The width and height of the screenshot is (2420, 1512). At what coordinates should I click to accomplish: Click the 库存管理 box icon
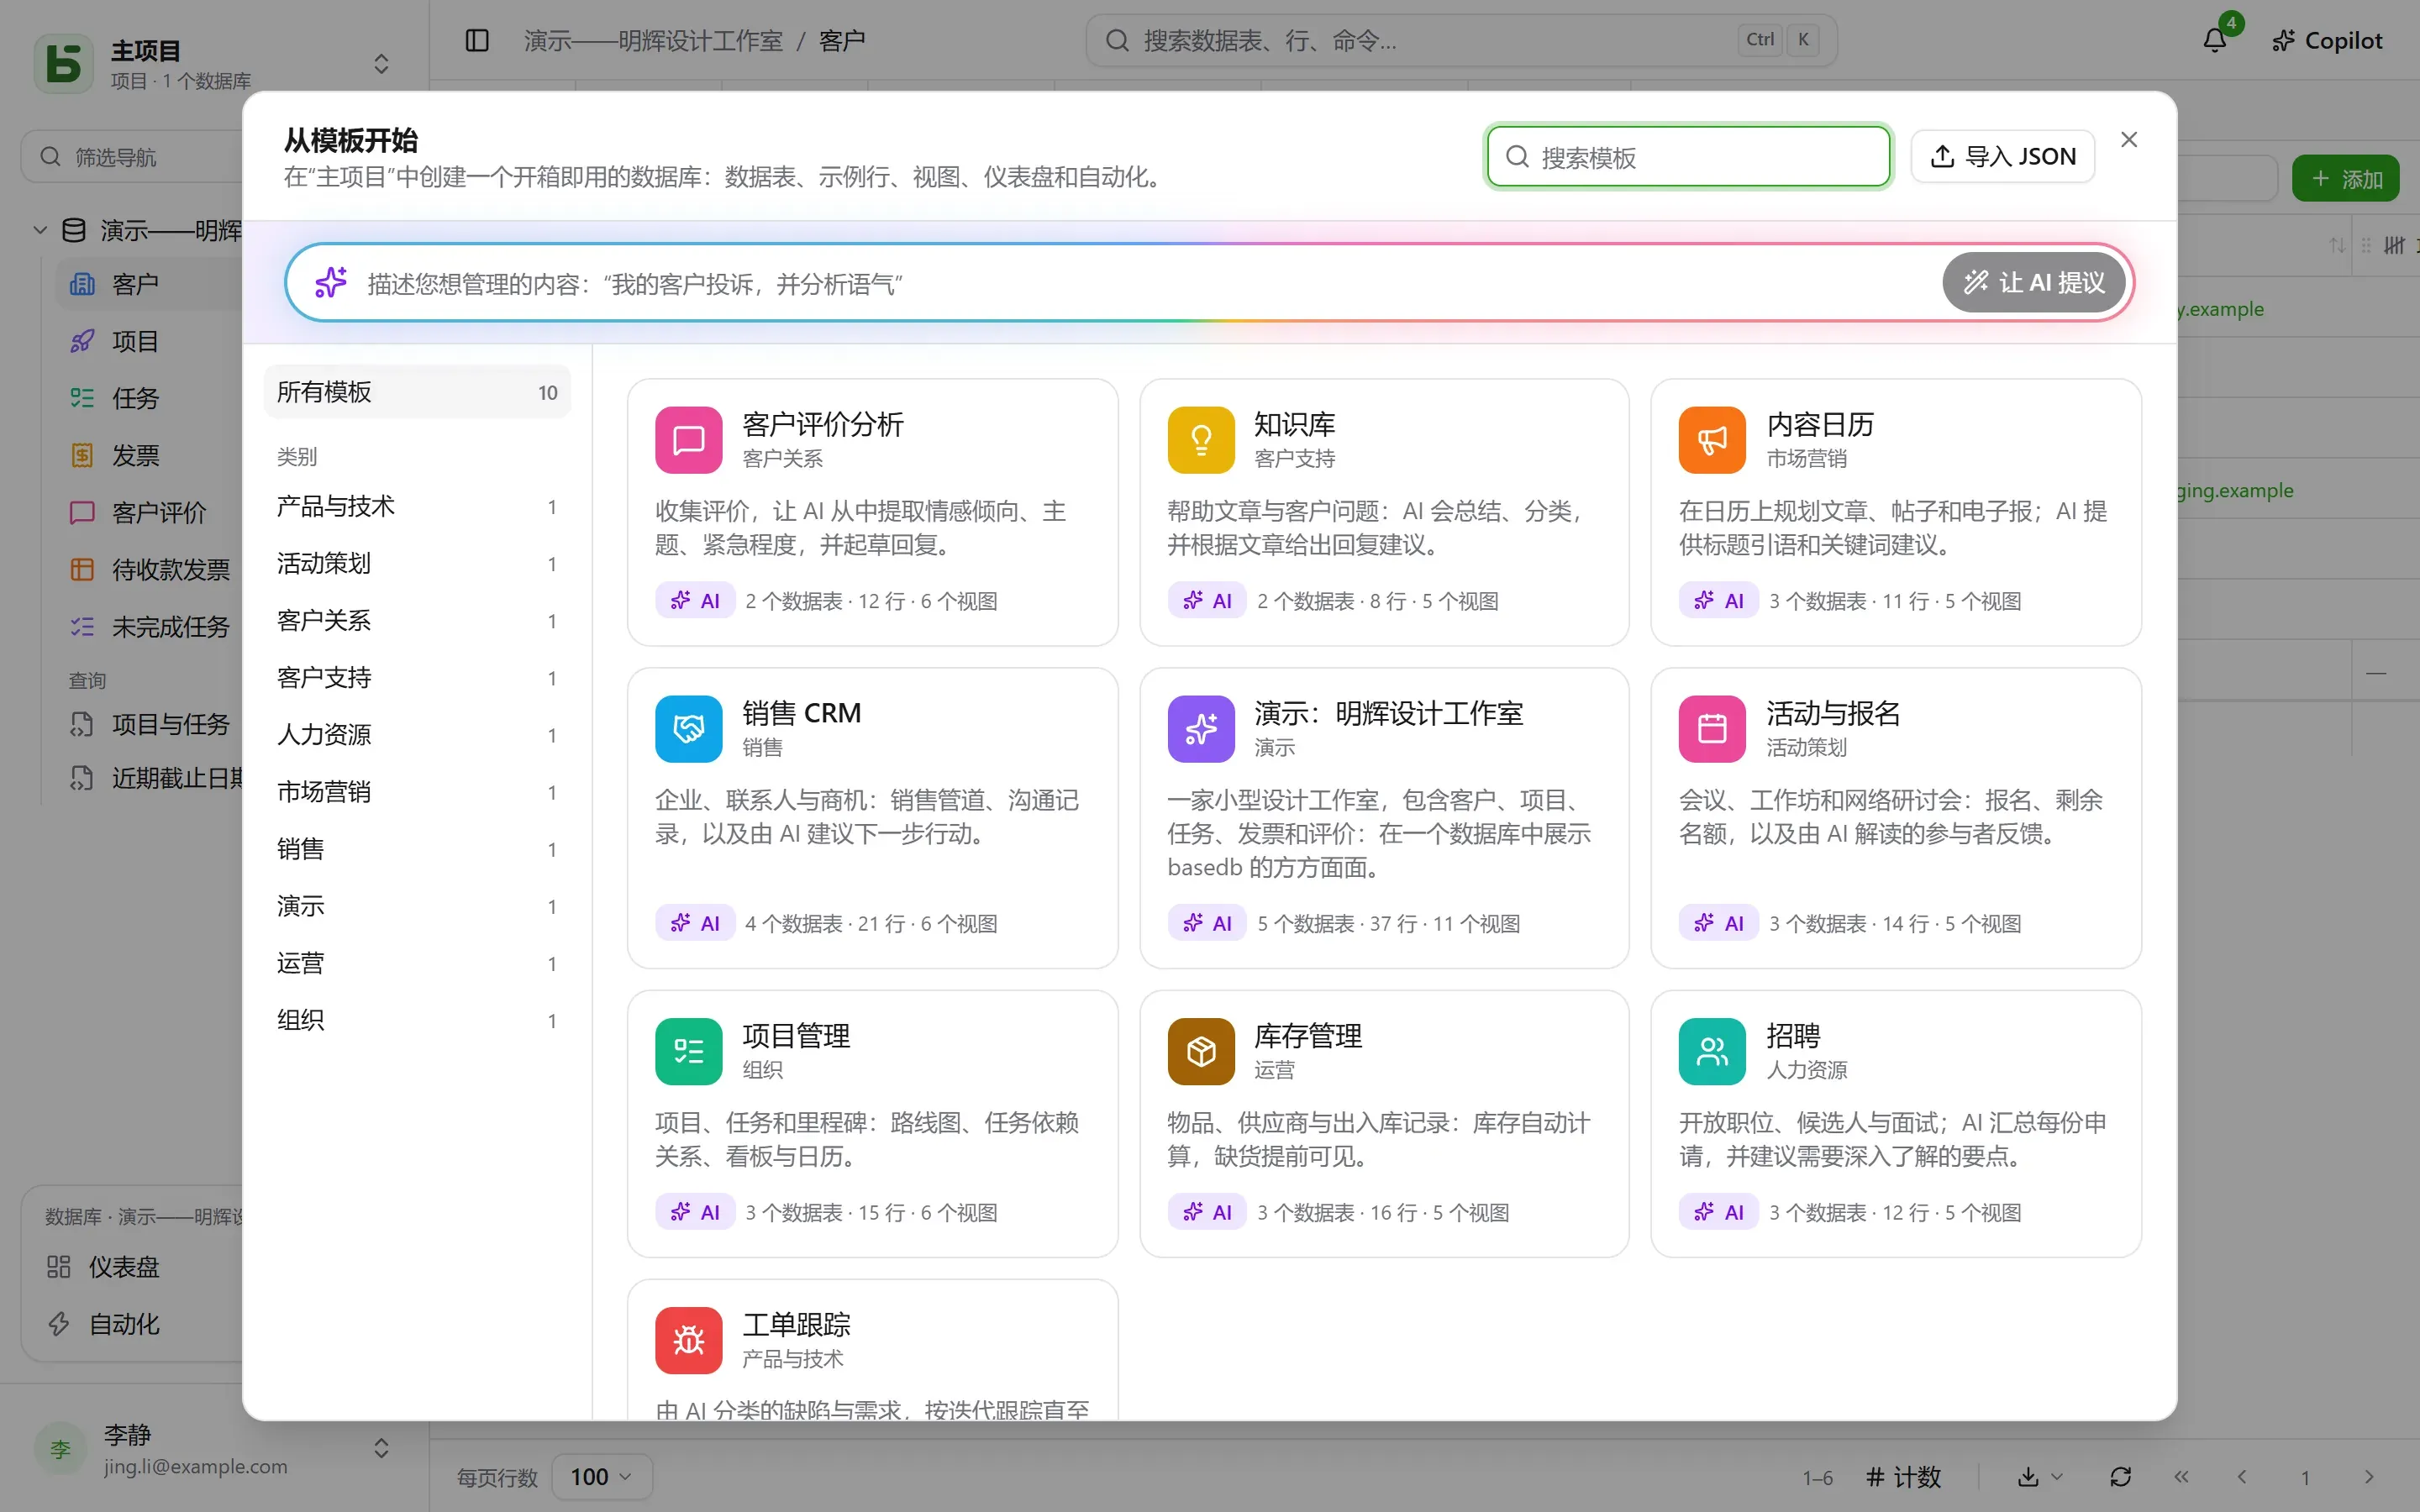pos(1200,1051)
